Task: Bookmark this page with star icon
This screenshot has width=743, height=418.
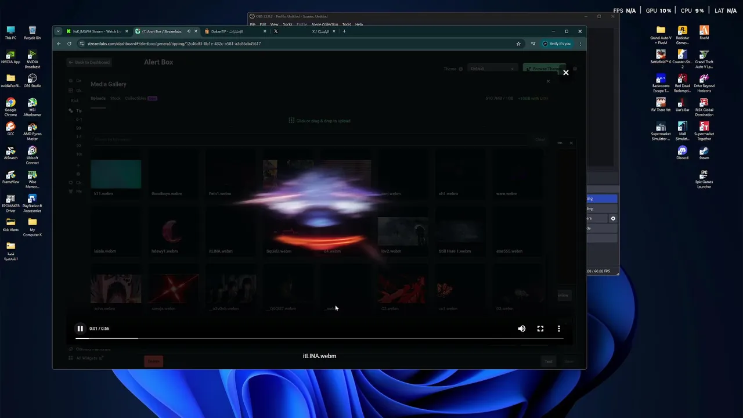Action: tap(518, 44)
